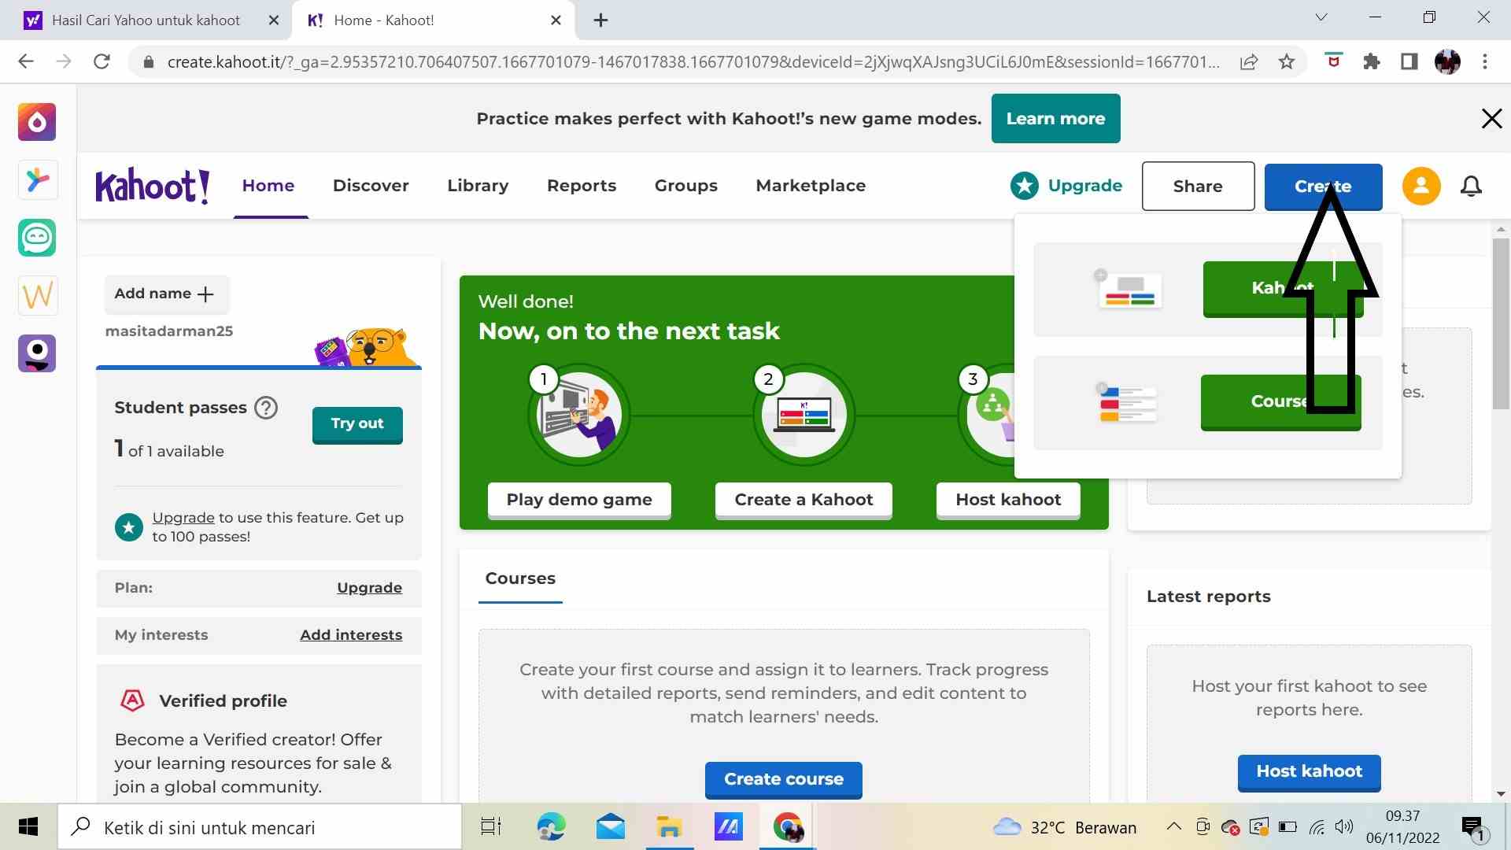Open the Windows Start menu
The height and width of the screenshot is (850, 1511).
pyautogui.click(x=28, y=827)
